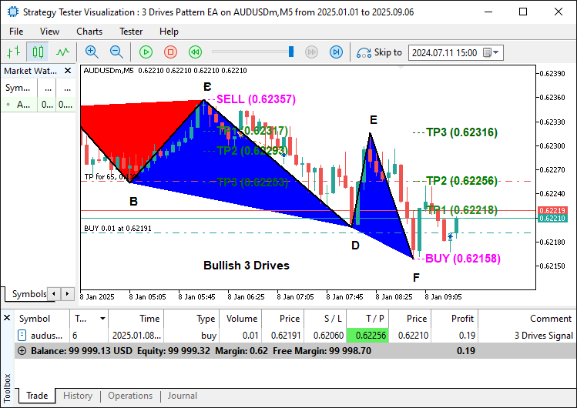
Task: Close the Market Watch panel
Action: [68, 71]
